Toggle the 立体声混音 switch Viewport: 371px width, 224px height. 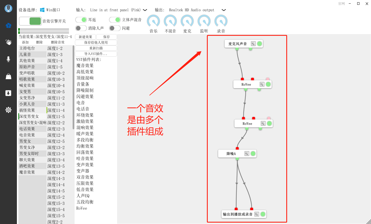[115, 20]
